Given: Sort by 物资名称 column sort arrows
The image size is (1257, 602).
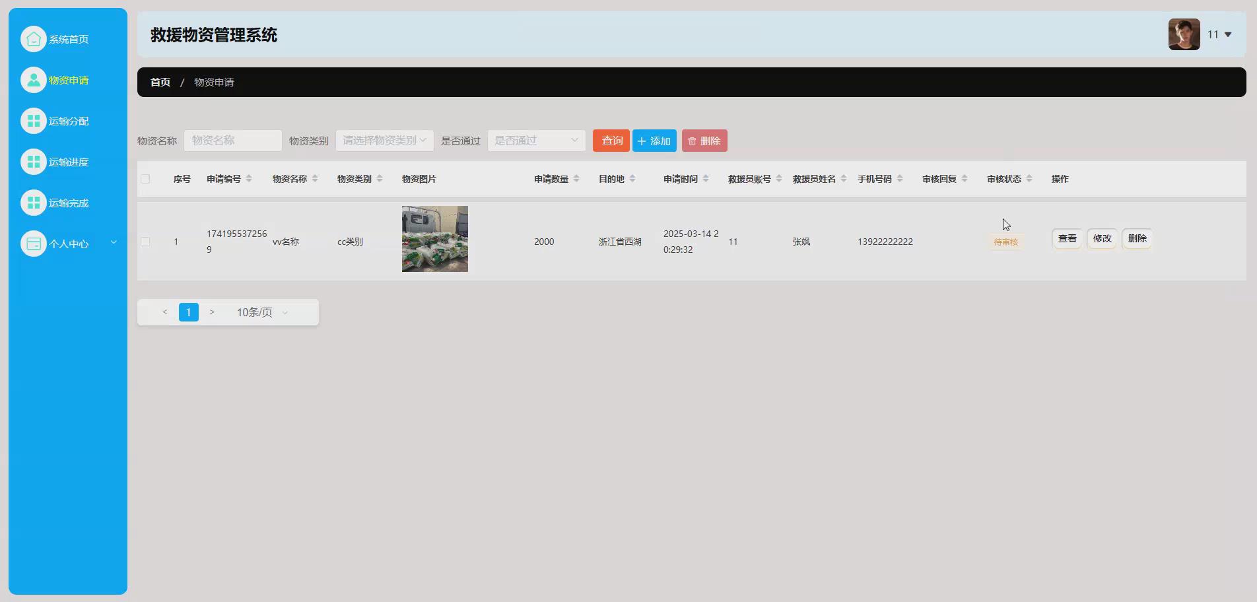Looking at the screenshot, I should [x=315, y=179].
